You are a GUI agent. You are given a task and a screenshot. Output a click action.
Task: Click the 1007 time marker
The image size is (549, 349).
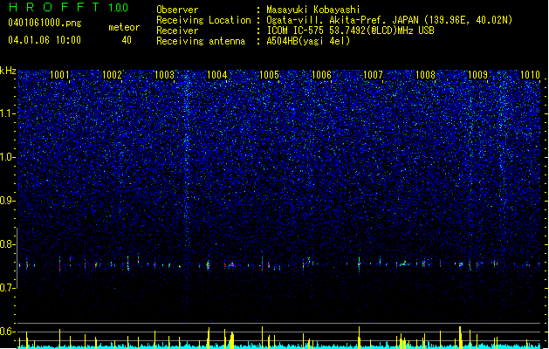coord(374,74)
